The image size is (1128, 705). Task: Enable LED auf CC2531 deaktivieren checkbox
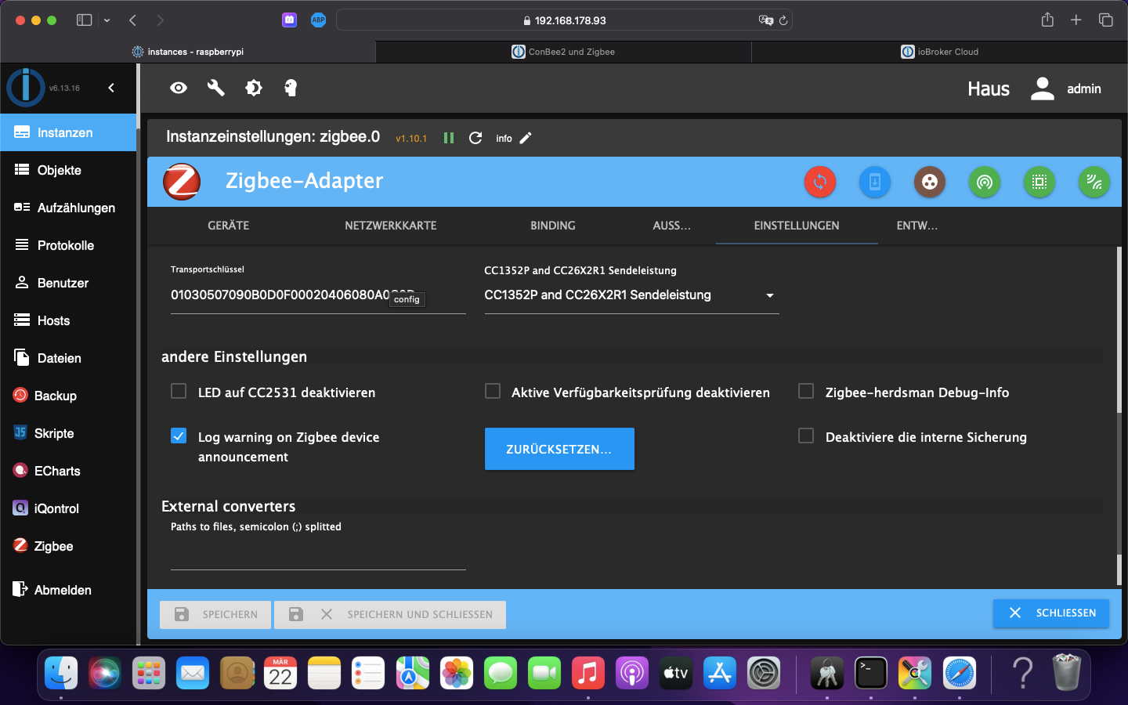click(x=179, y=391)
